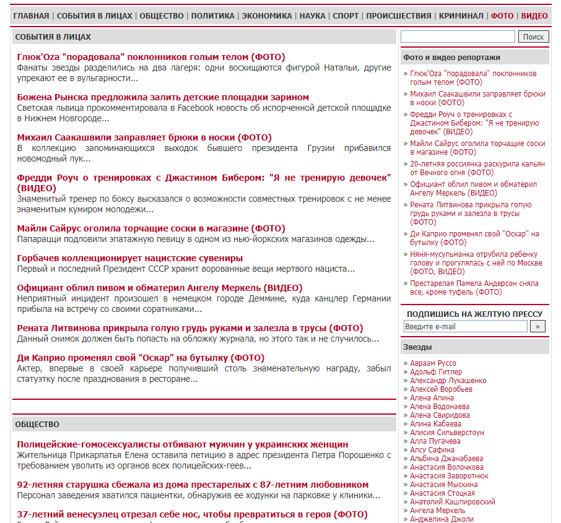This screenshot has width=561, height=523.
Task: Open sidebar link about 20-летняя россиянка
Action: [x=477, y=168]
